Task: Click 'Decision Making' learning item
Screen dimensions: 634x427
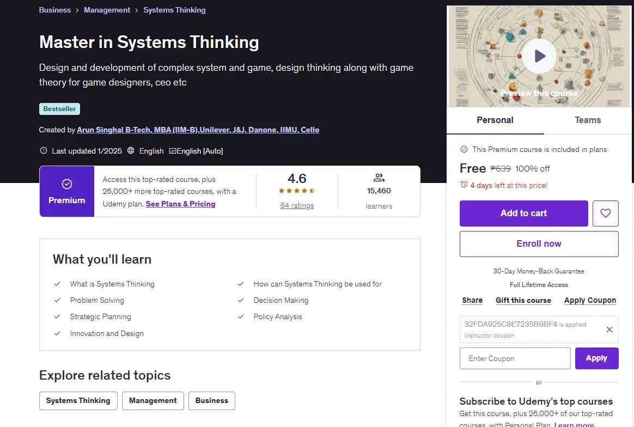Action: click(x=281, y=301)
